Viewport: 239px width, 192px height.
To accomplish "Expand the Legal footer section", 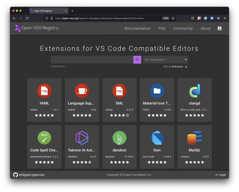I will click(x=220, y=175).
